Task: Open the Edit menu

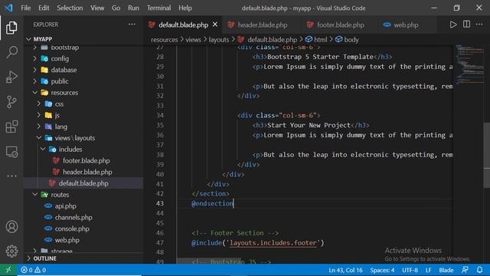Action: (44, 8)
